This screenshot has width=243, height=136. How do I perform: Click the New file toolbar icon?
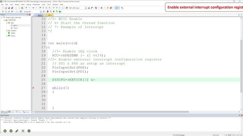coord(3,8)
